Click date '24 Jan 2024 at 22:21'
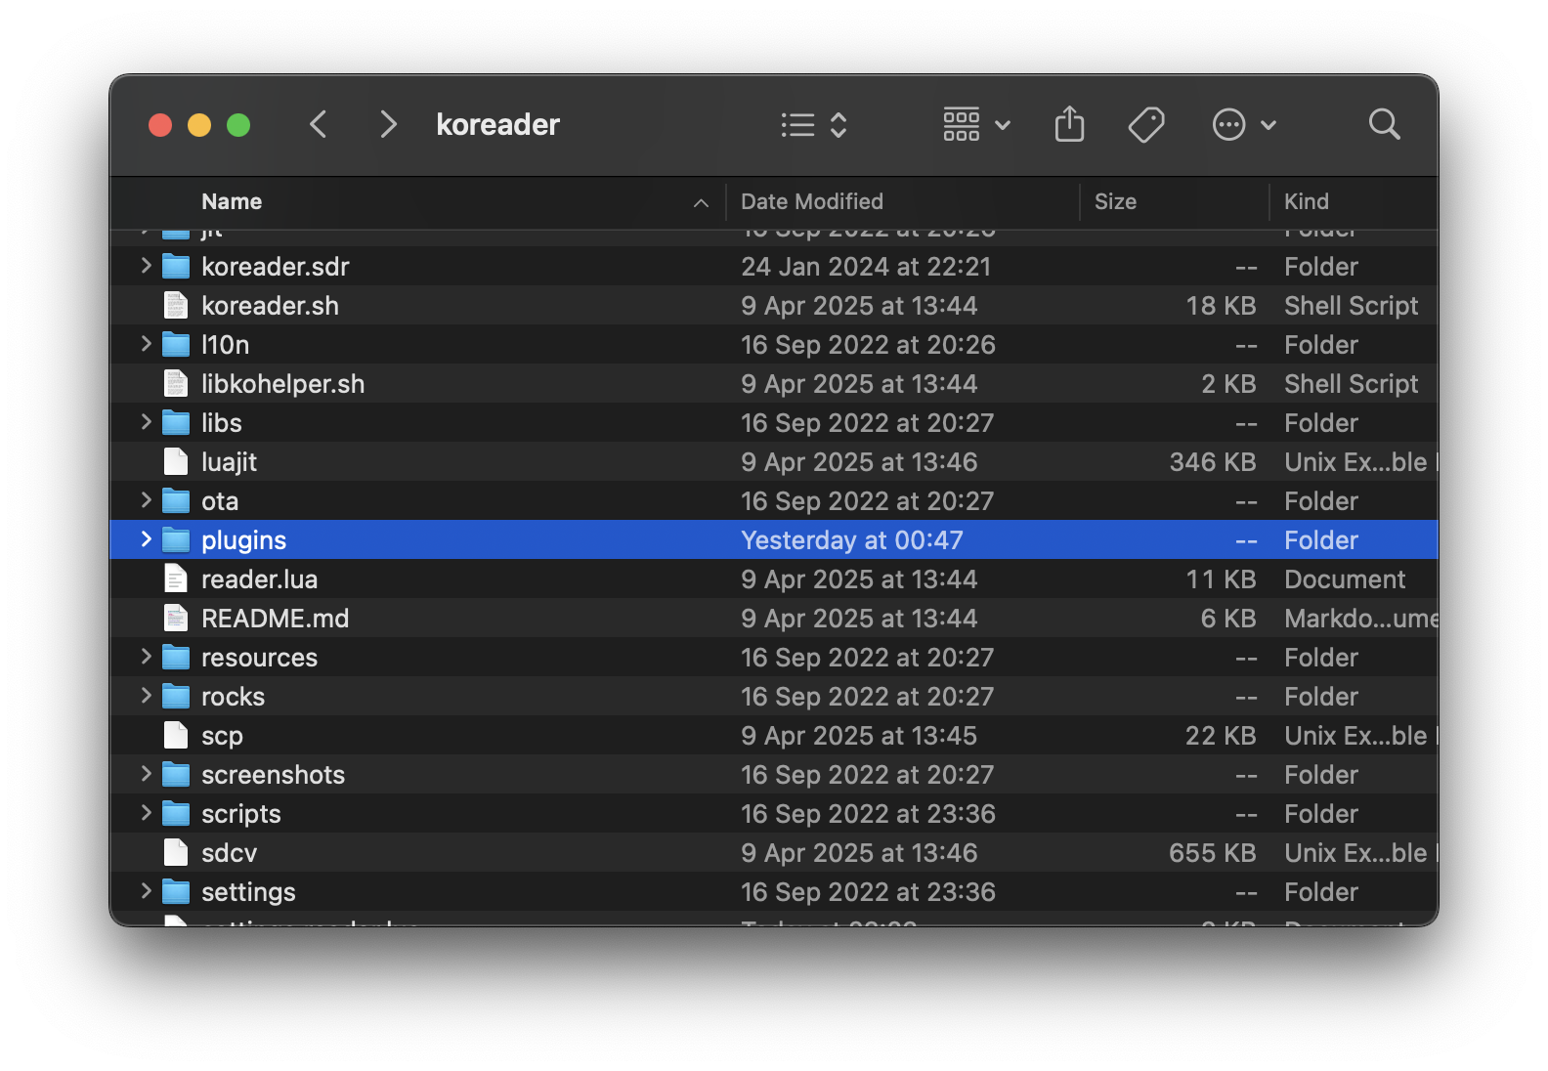This screenshot has width=1548, height=1071. click(866, 267)
